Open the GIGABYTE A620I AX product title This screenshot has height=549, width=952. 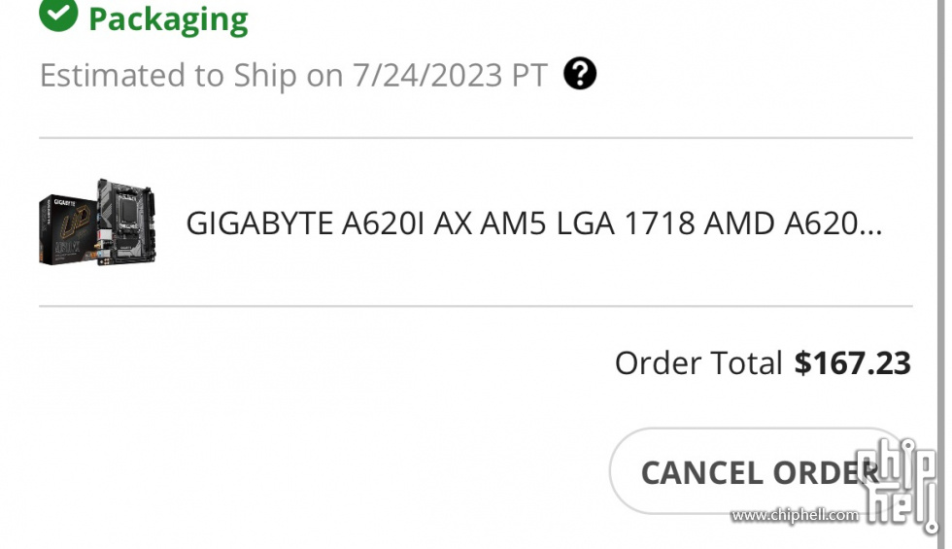[x=533, y=223]
